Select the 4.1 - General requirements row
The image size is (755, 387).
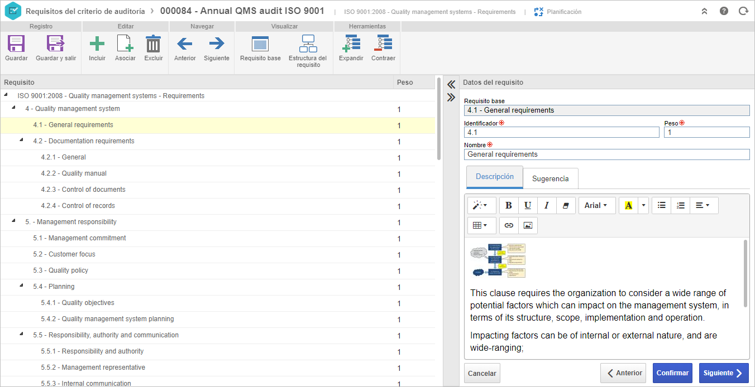pos(218,125)
